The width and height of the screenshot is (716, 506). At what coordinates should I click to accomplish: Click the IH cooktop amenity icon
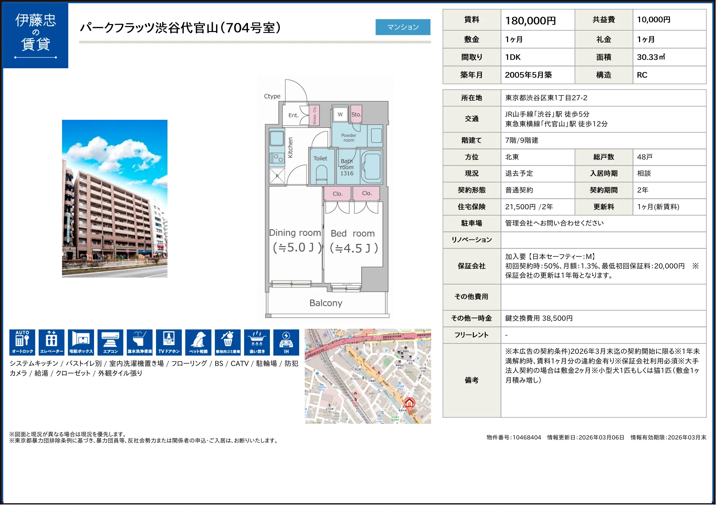[x=286, y=342]
